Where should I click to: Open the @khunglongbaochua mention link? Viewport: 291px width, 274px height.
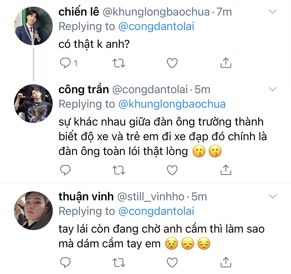pos(172,104)
